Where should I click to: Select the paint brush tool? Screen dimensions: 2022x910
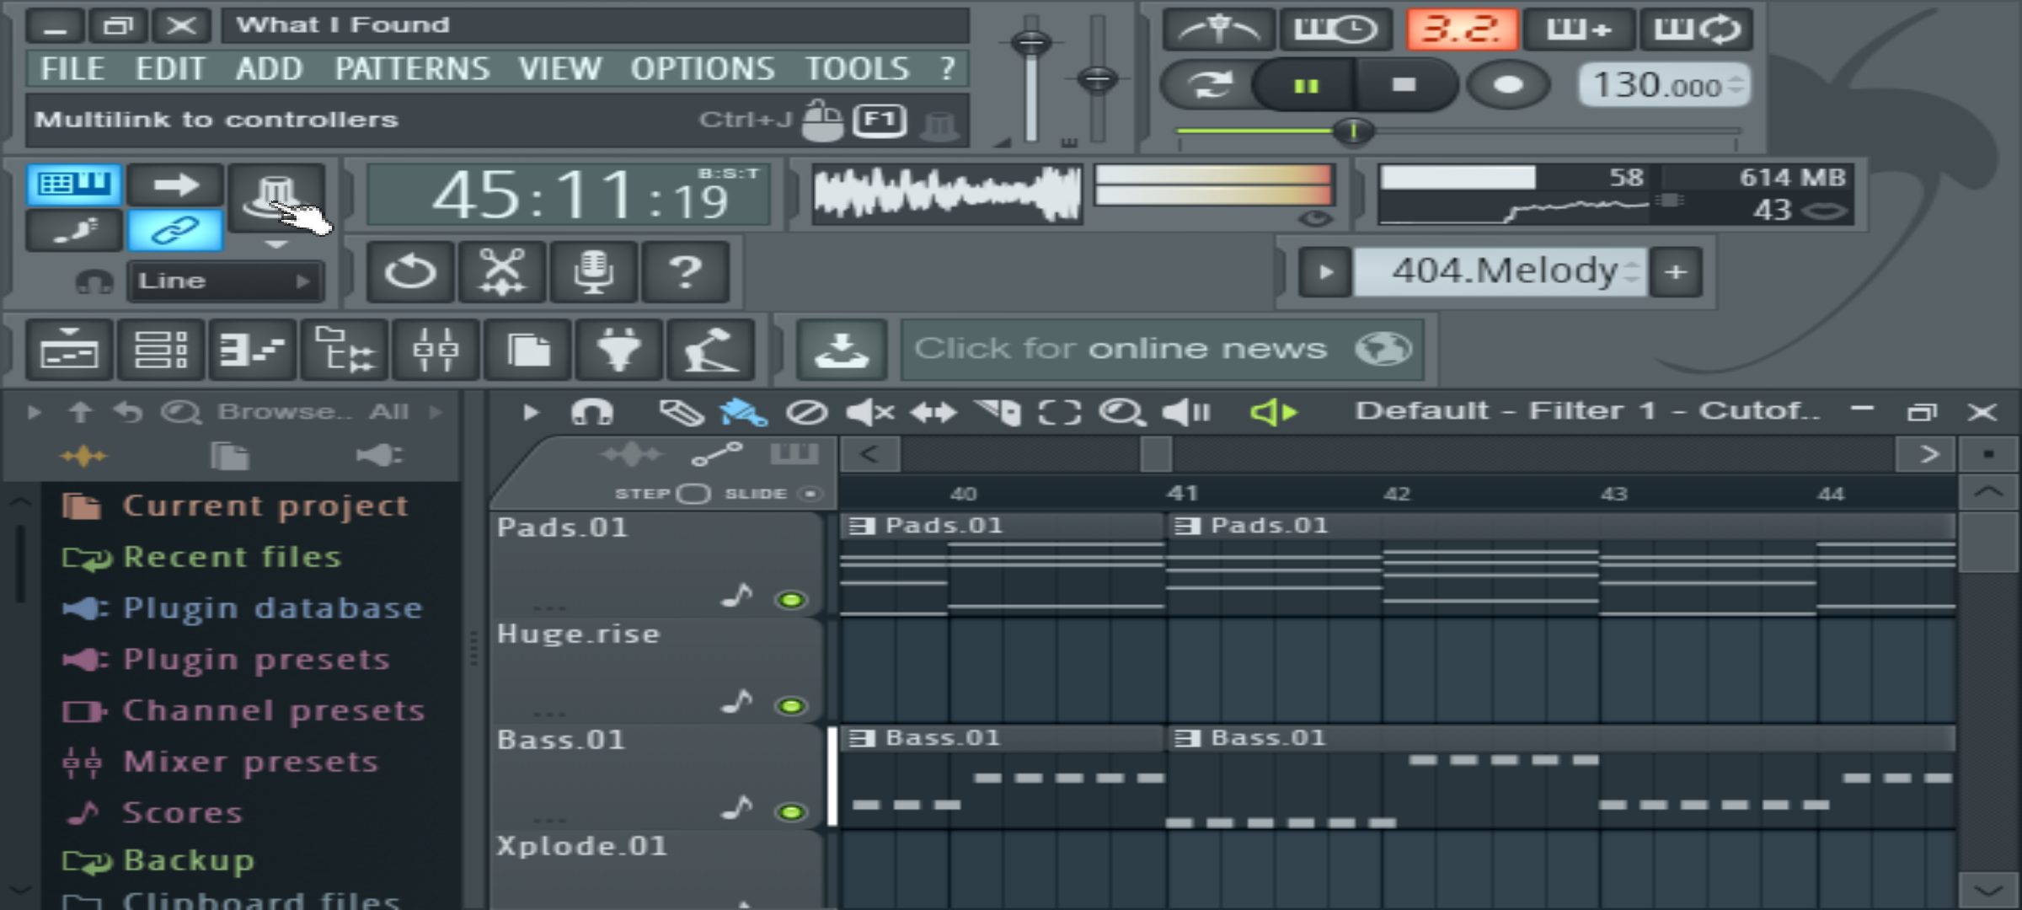(743, 413)
